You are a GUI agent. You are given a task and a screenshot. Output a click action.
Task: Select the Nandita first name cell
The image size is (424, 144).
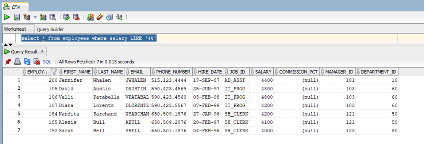(x=75, y=114)
